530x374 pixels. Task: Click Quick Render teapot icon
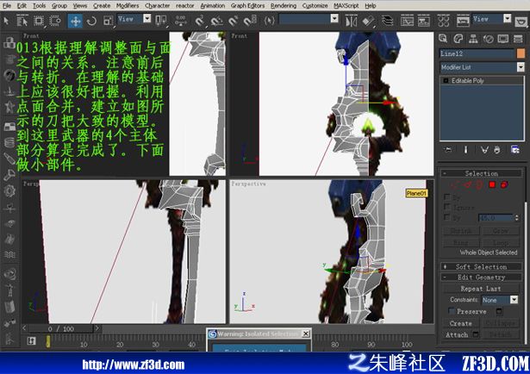coord(521,22)
